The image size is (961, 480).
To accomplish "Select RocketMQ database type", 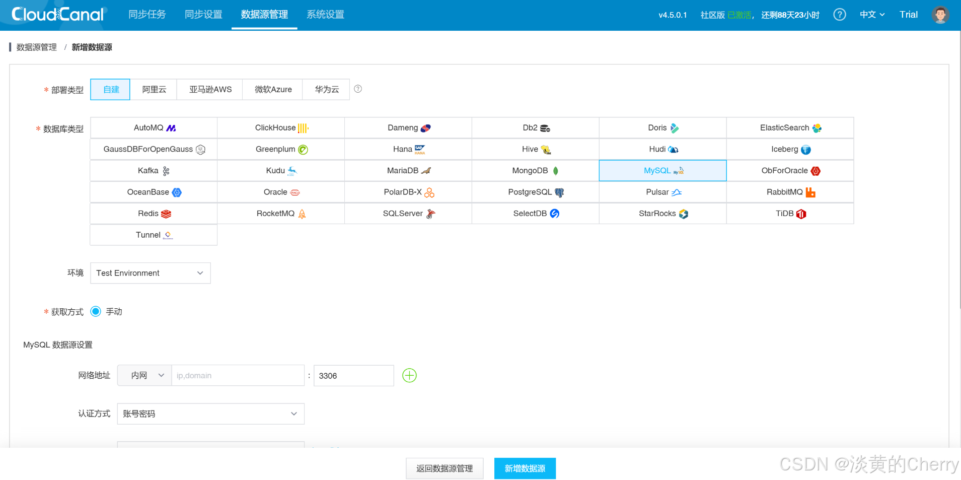I will (281, 214).
